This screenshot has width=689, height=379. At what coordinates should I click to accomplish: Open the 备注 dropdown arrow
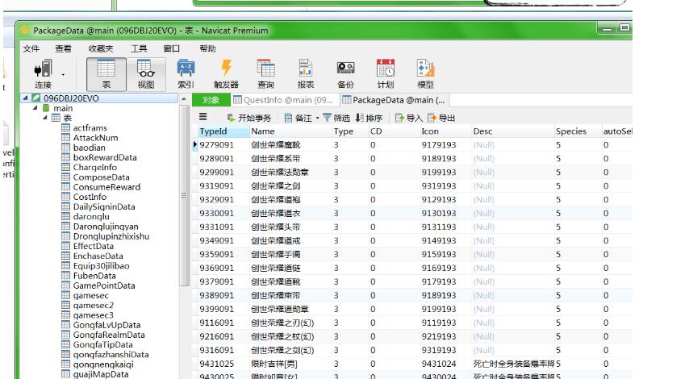tap(318, 118)
